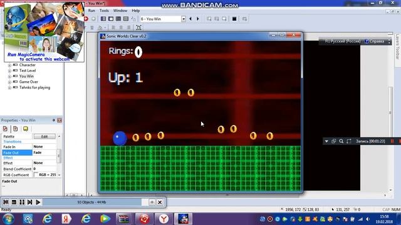Open the Sonic game taskbar icon
Screen dimensions: 401x225
click(x=183, y=219)
